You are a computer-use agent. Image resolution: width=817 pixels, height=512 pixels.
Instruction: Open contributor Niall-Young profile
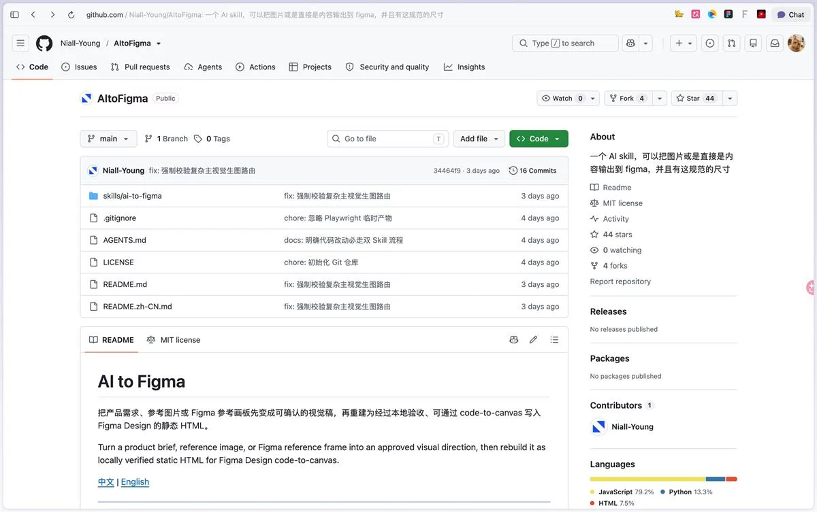(632, 427)
